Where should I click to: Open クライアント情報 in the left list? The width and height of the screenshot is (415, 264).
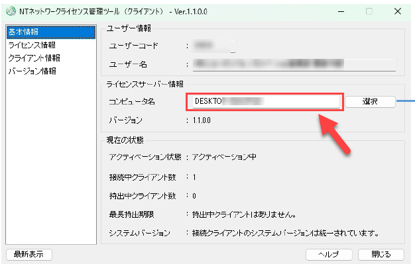[34, 58]
